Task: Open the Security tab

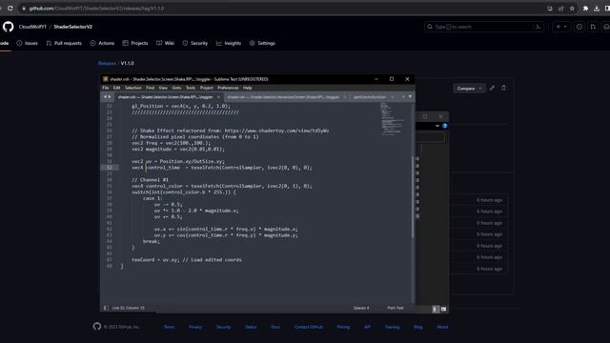Action: click(x=195, y=43)
